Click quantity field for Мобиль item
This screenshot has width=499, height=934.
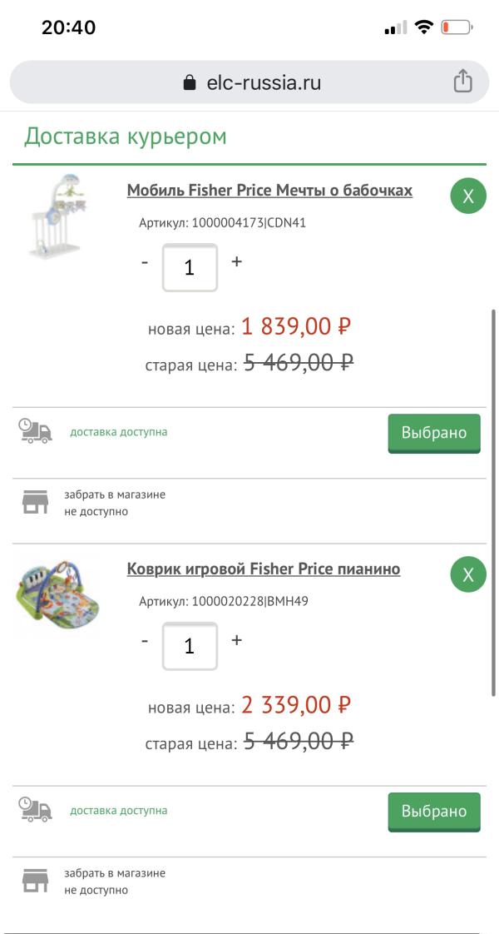point(190,267)
